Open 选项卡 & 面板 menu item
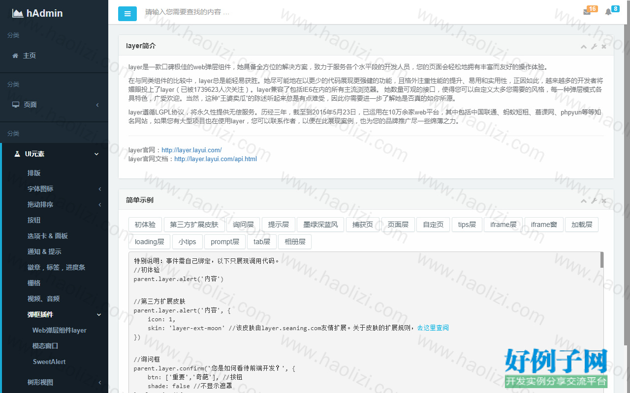630x393 pixels. (48, 236)
